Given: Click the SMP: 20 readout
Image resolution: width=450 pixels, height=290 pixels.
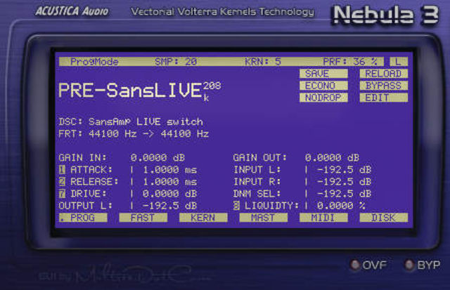Looking at the screenshot, I should pos(176,62).
